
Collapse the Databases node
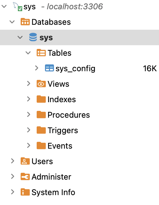12,22
